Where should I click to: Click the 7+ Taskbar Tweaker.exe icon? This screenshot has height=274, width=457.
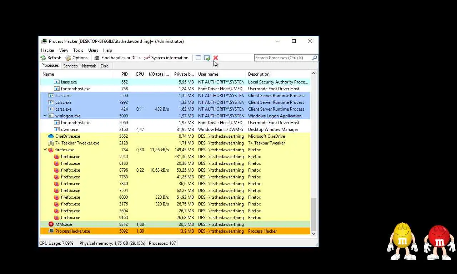coord(51,143)
